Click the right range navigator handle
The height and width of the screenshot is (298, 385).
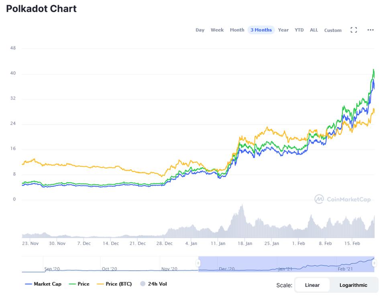pos(374,263)
